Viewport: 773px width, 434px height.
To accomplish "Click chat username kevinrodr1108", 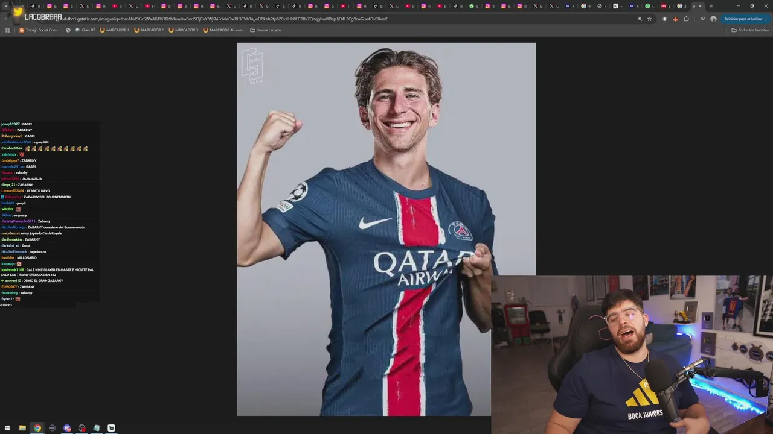I will [x=13, y=269].
